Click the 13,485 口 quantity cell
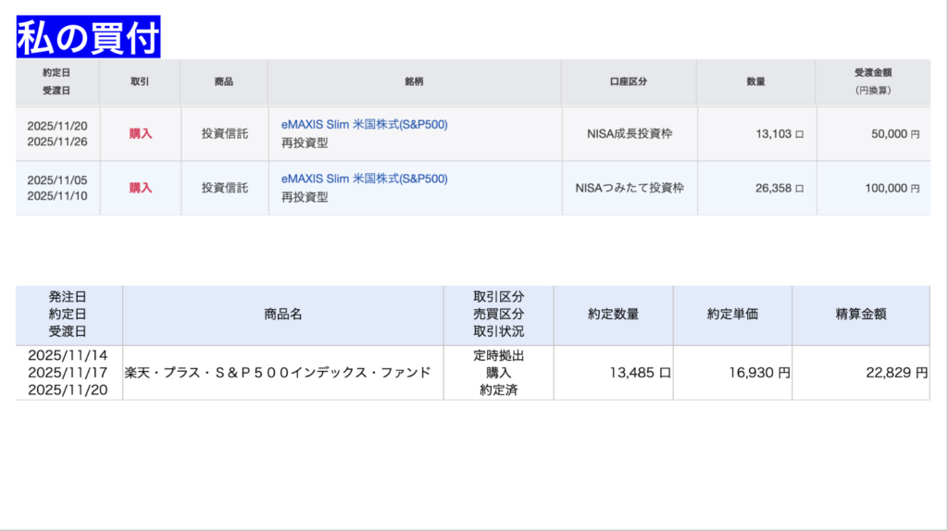Image resolution: width=948 pixels, height=531 pixels. [639, 373]
